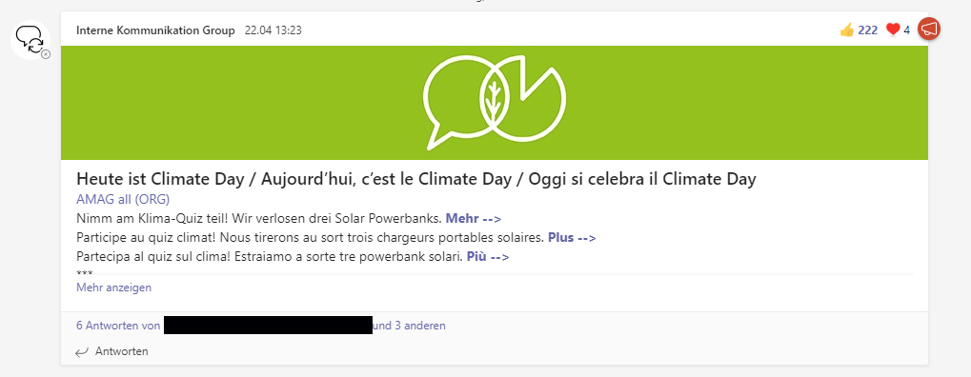
Task: Expand the post with Mehr anzeigen
Action: [x=114, y=288]
